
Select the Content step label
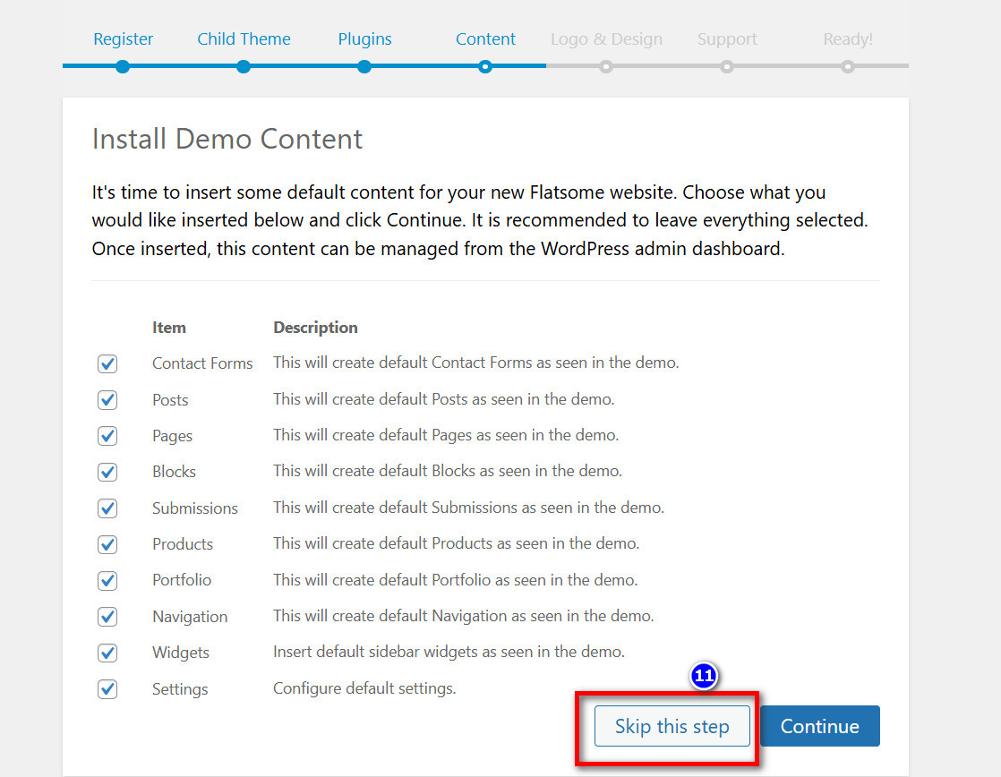485,39
